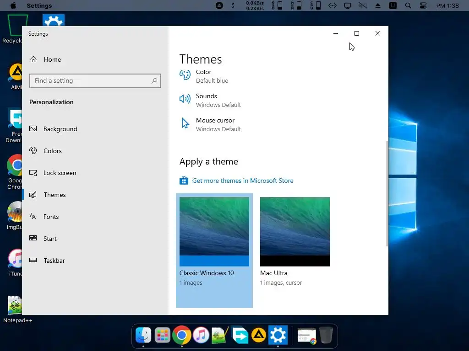The image size is (469, 351).
Task: Click the Home house icon
Action: [33, 59]
